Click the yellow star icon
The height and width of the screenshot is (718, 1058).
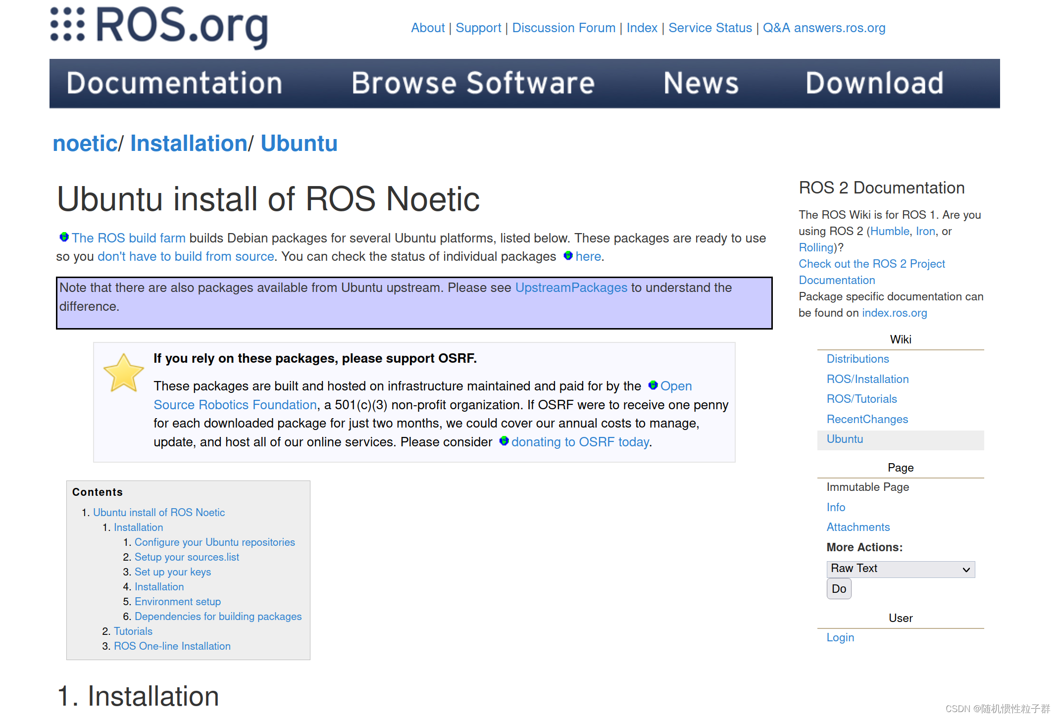tap(123, 373)
